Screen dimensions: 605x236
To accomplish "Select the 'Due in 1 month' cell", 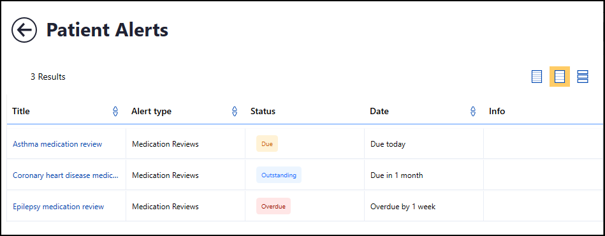I will [397, 175].
